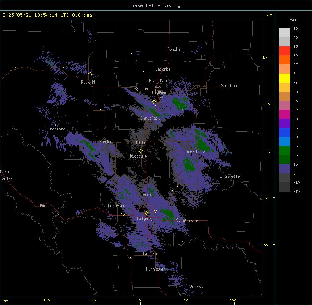Click the -50 tick on the bottom axis
The height and width of the screenshot is (305, 312).
click(92, 300)
